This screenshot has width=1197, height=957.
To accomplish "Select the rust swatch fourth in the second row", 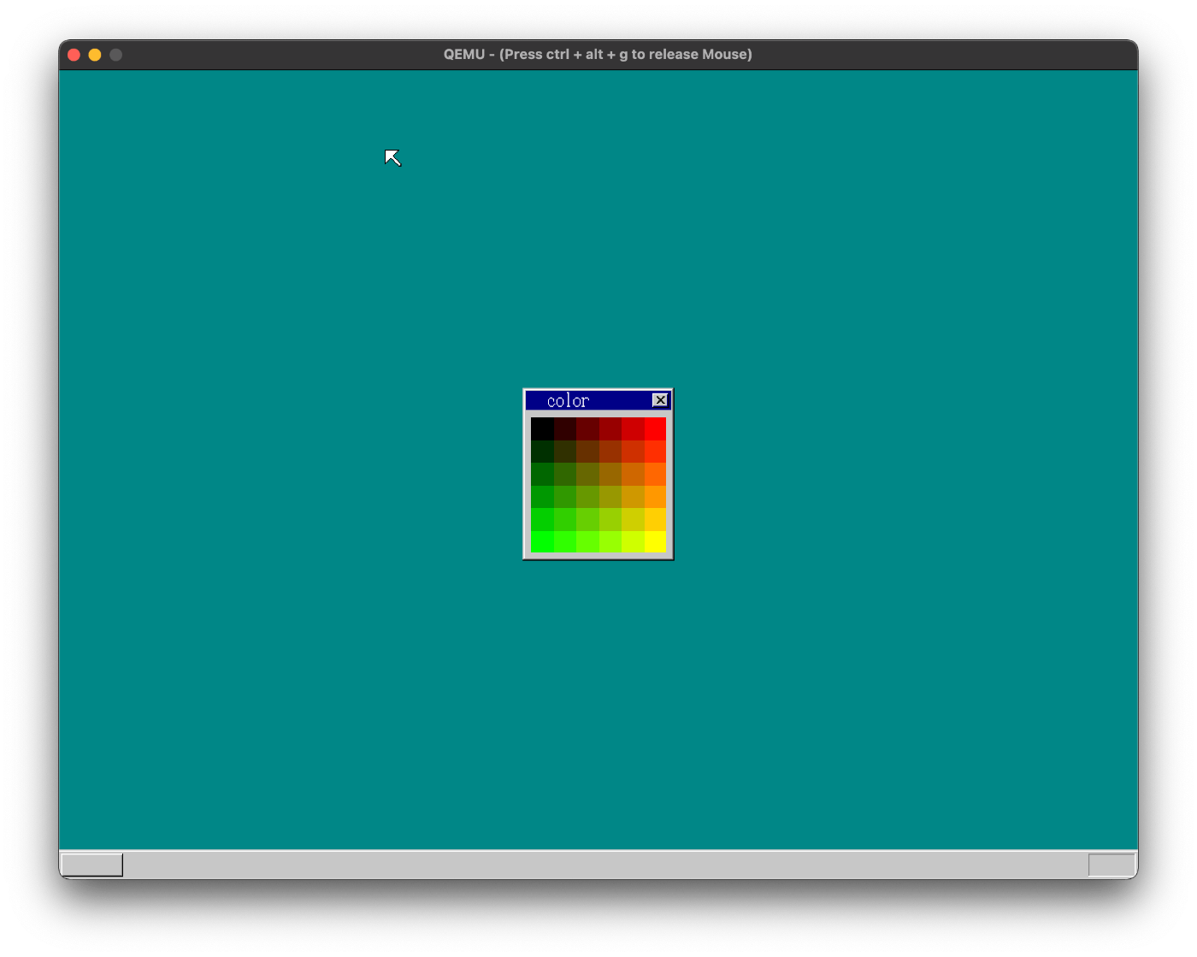I will tap(610, 452).
